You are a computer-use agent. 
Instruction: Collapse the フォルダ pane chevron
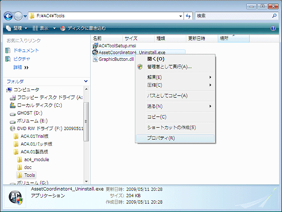(x=85, y=81)
